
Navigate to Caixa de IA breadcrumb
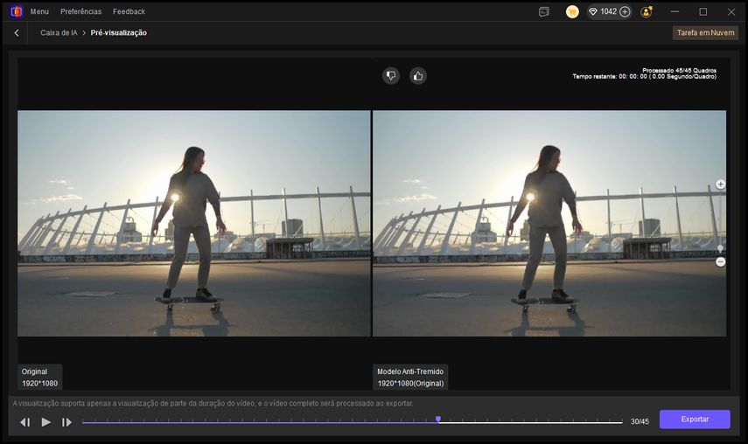tap(59, 33)
